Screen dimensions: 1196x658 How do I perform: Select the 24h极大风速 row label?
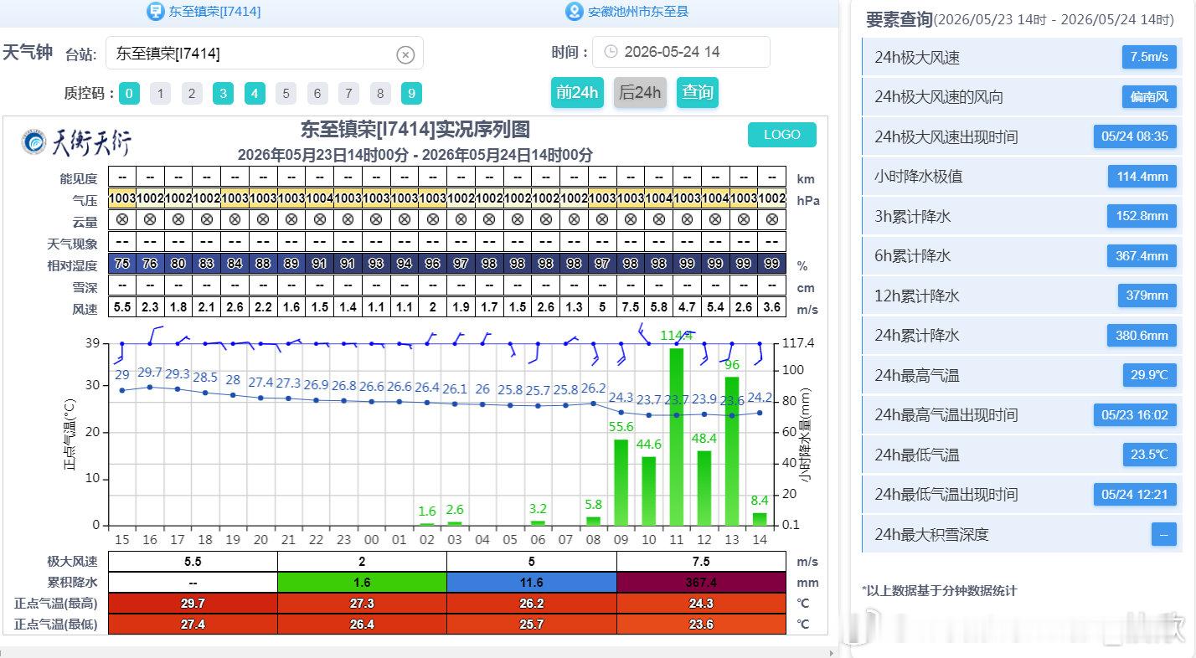coord(917,58)
